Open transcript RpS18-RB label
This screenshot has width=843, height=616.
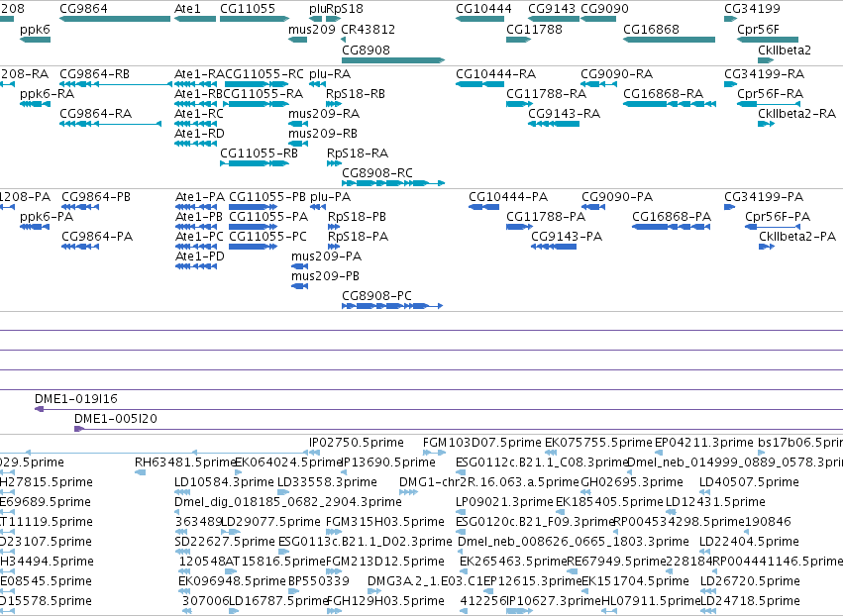pyautogui.click(x=356, y=94)
